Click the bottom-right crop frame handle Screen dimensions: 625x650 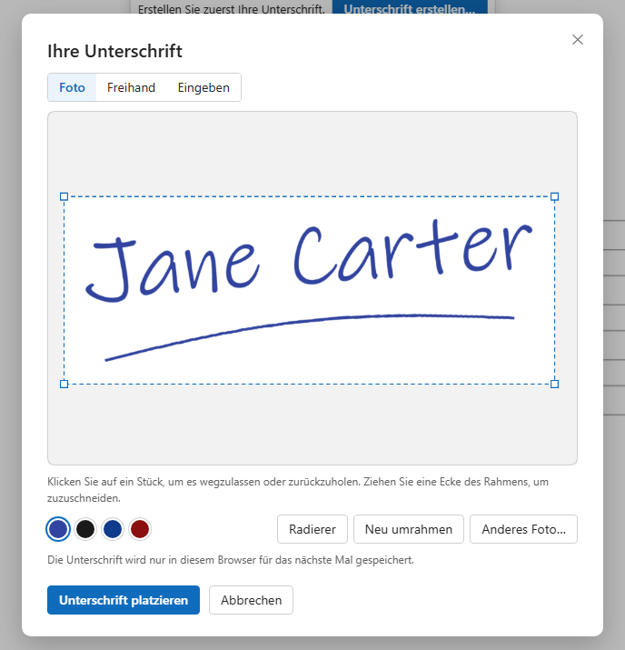coord(554,384)
